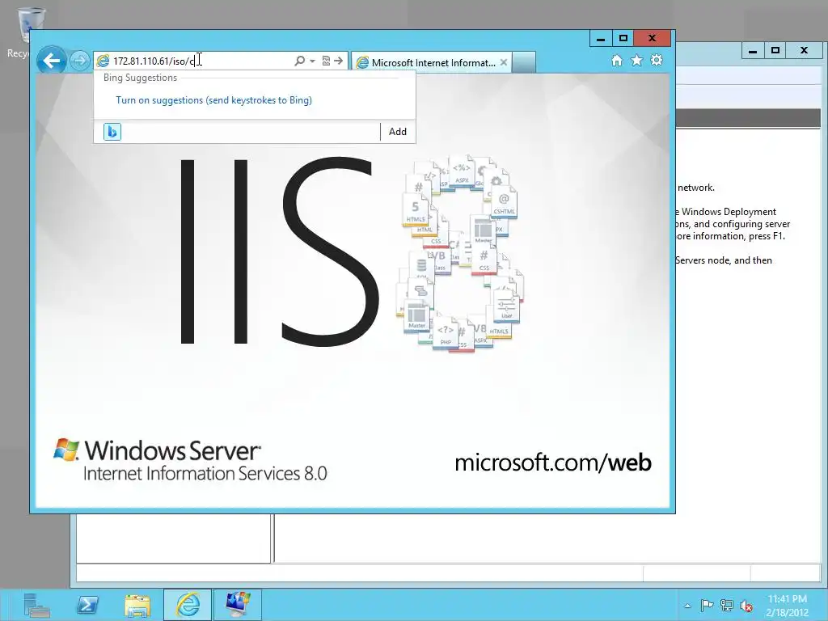Click the Internet Explorer forward arrow

(x=80, y=61)
